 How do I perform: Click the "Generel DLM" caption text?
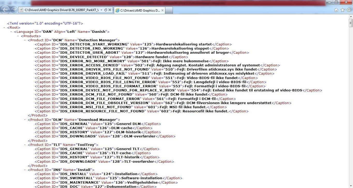point(128,124)
